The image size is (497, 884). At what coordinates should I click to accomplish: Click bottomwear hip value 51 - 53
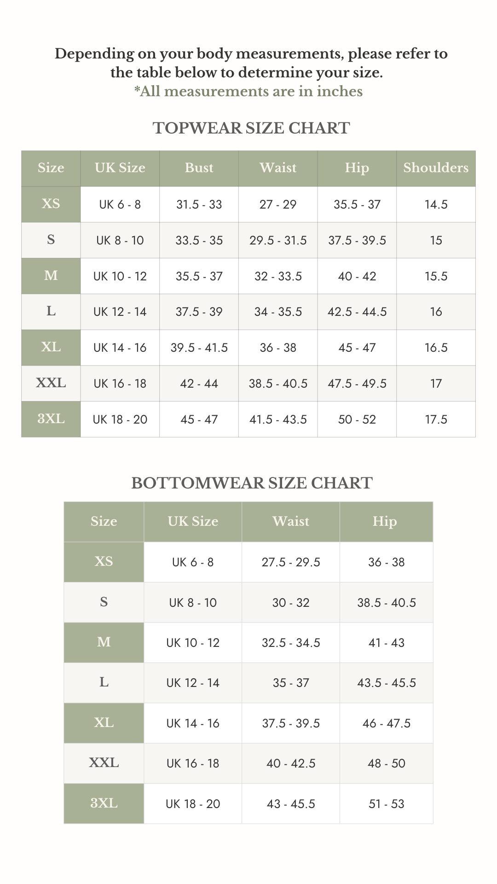(x=387, y=804)
